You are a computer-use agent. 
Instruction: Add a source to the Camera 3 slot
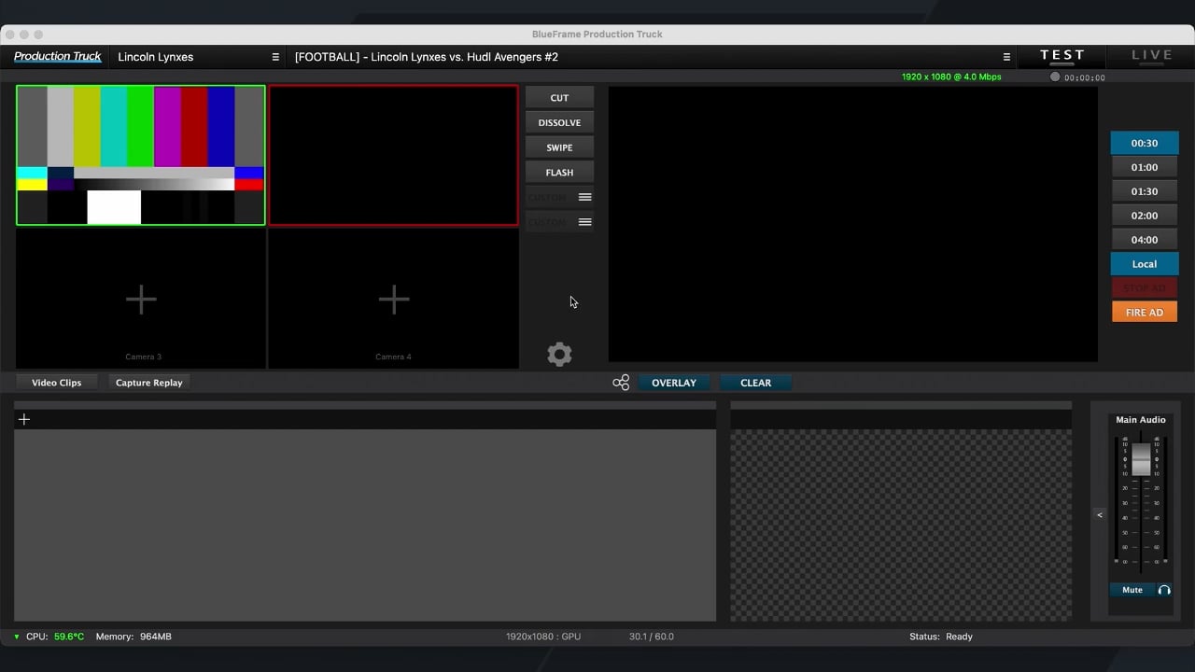click(141, 300)
